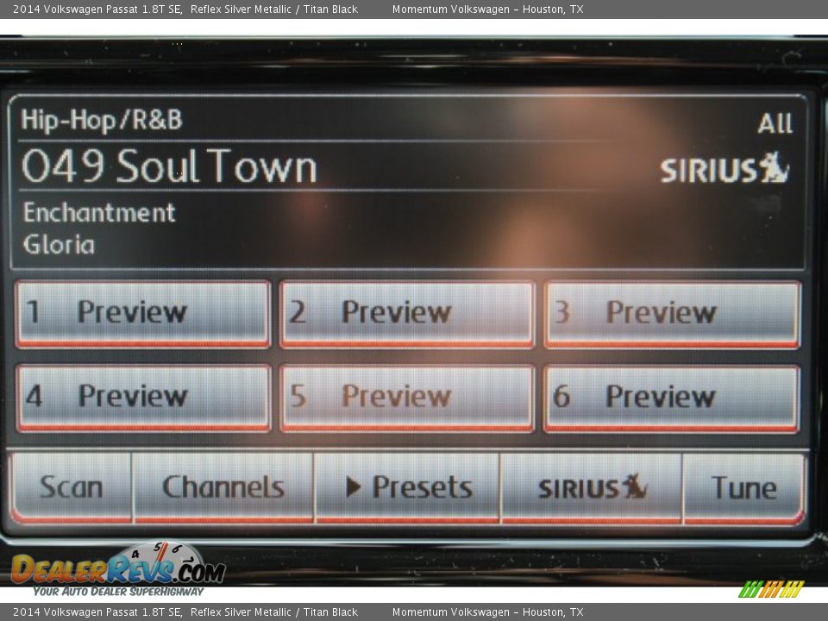The image size is (828, 621).
Task: Expand the Presets arrow button
Action: [x=407, y=487]
